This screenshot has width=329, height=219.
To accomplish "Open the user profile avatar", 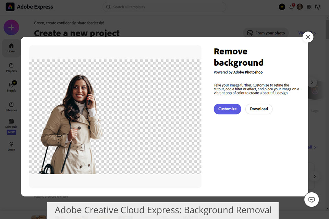I will [300, 7].
